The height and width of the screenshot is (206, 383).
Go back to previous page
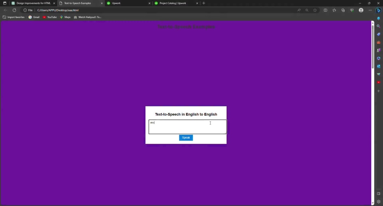5,10
